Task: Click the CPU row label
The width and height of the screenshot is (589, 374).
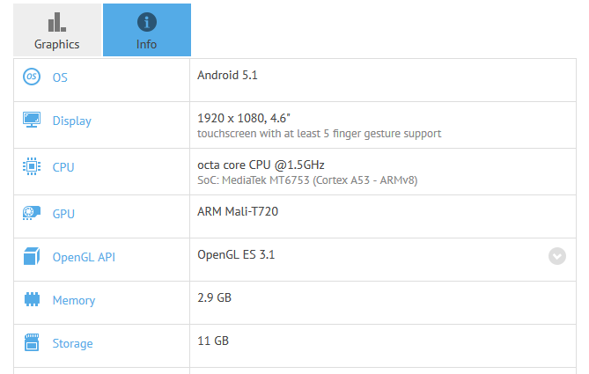Action: click(63, 167)
